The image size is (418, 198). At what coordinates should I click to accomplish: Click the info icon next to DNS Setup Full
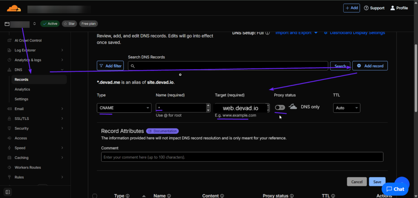click(268, 33)
